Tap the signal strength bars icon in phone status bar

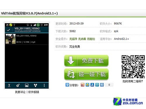pos(35,25)
